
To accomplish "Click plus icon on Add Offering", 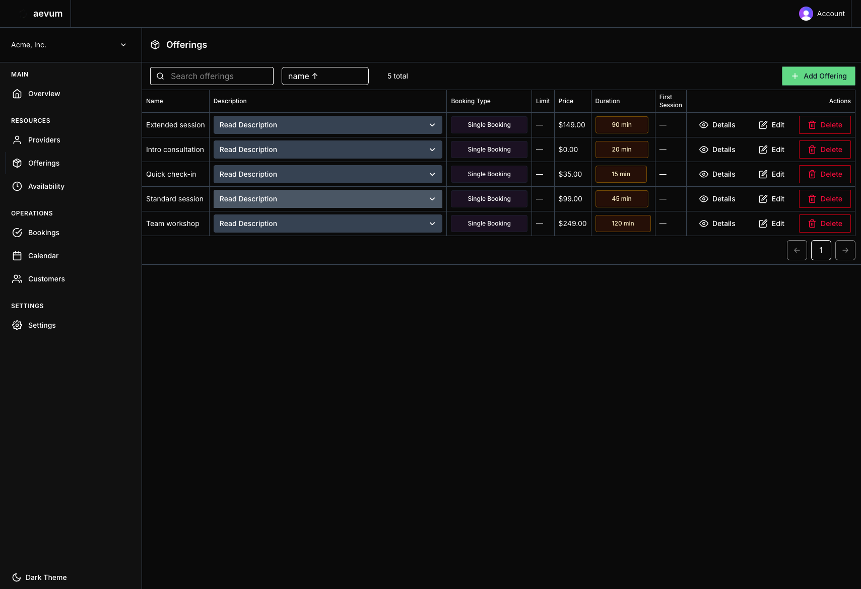I will pyautogui.click(x=795, y=76).
